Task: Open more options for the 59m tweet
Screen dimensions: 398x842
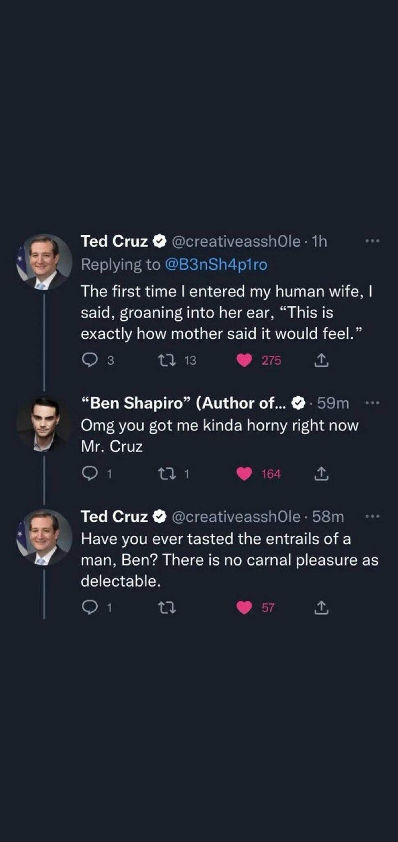Action: pyautogui.click(x=372, y=403)
